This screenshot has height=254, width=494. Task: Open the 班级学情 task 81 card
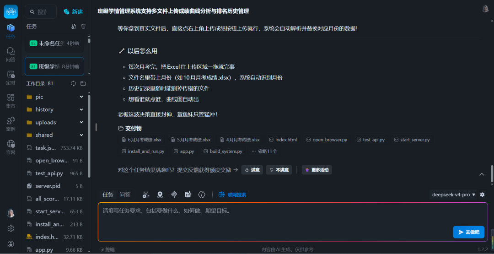pos(54,66)
